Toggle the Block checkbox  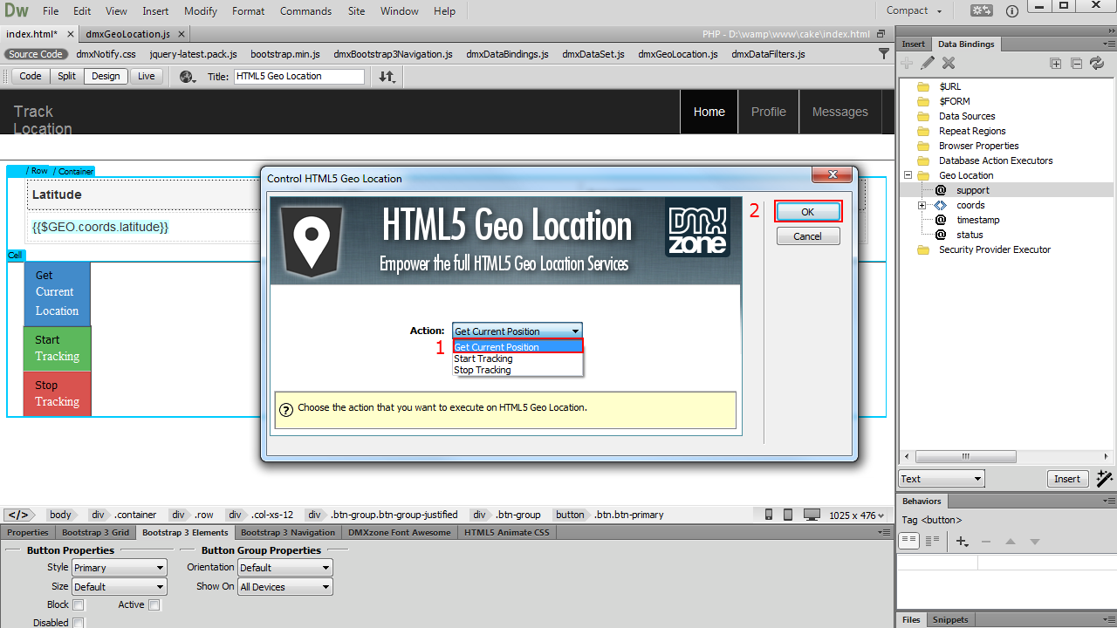tap(79, 604)
